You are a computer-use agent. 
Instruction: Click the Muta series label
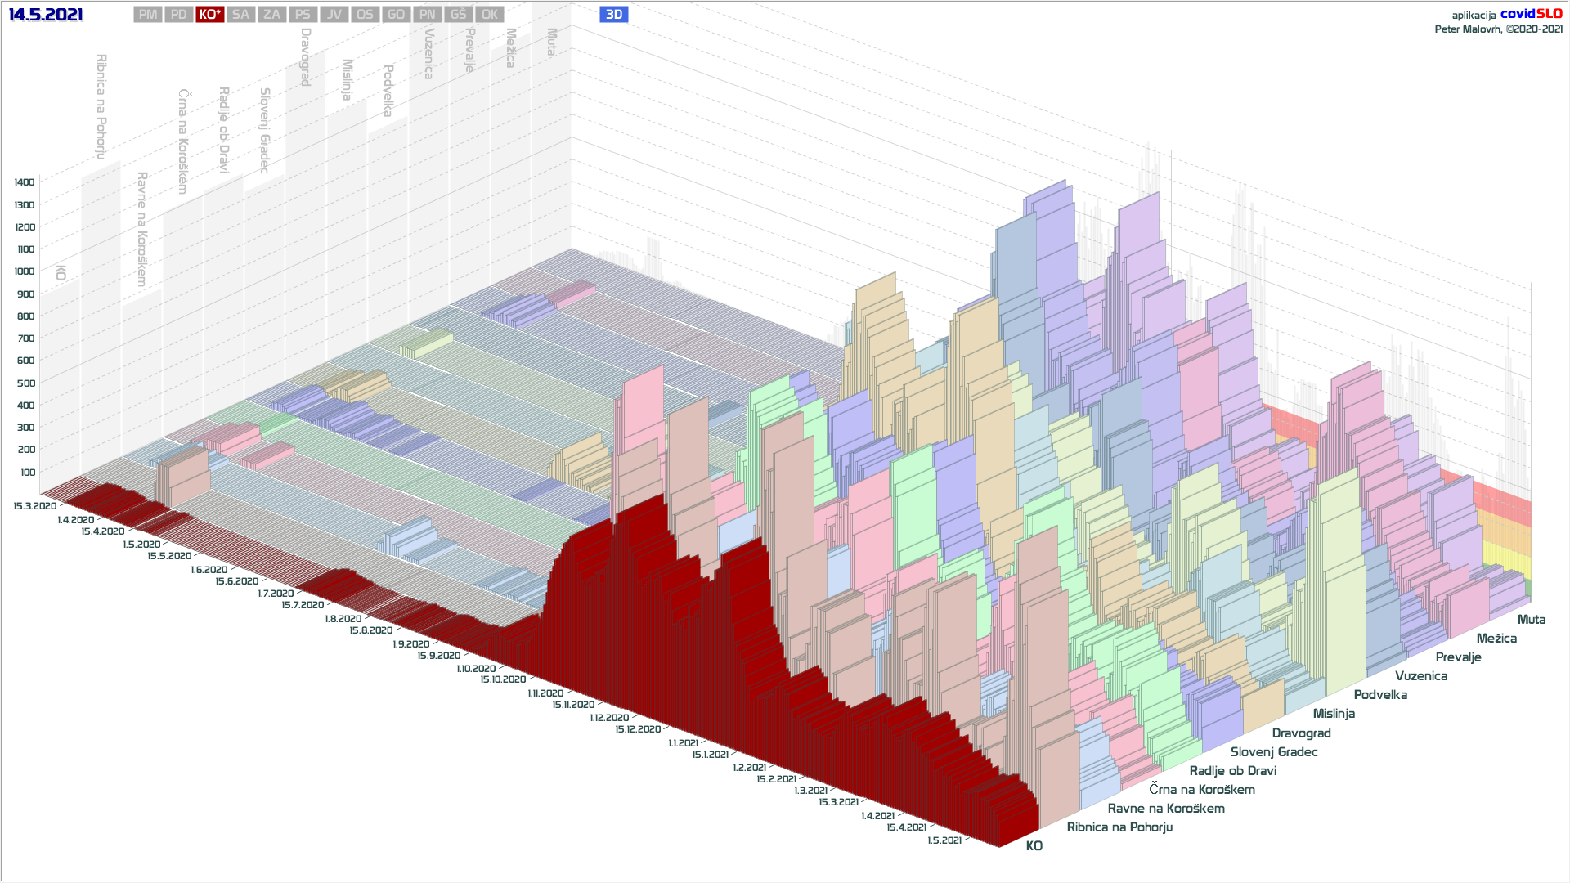[x=1531, y=620]
